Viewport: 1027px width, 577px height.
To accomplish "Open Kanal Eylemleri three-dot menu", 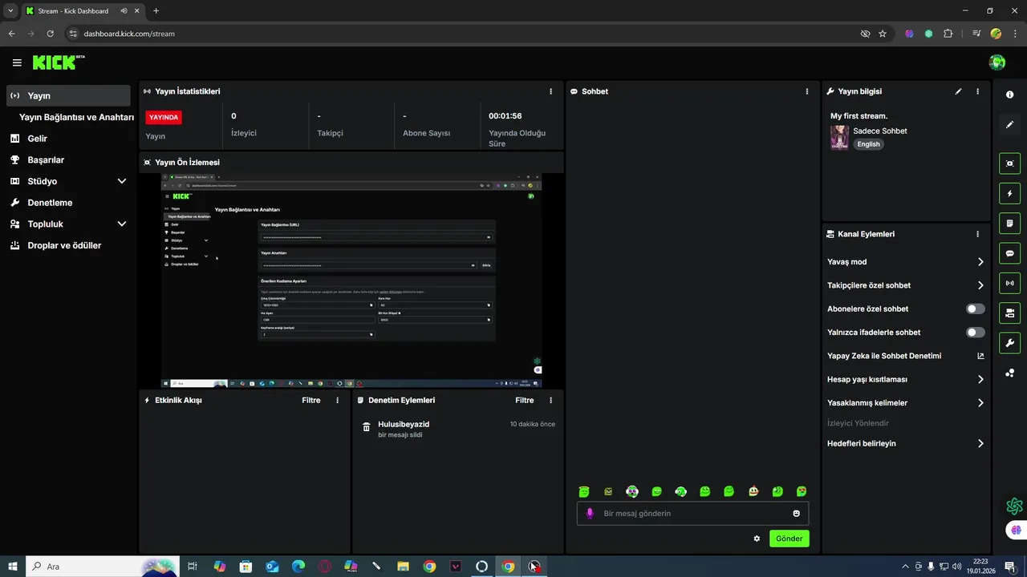I will coord(977,234).
